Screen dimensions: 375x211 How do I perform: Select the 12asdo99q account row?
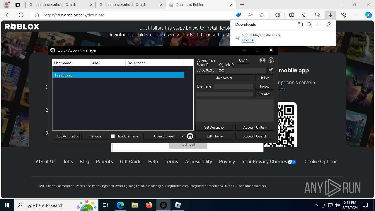(x=118, y=75)
